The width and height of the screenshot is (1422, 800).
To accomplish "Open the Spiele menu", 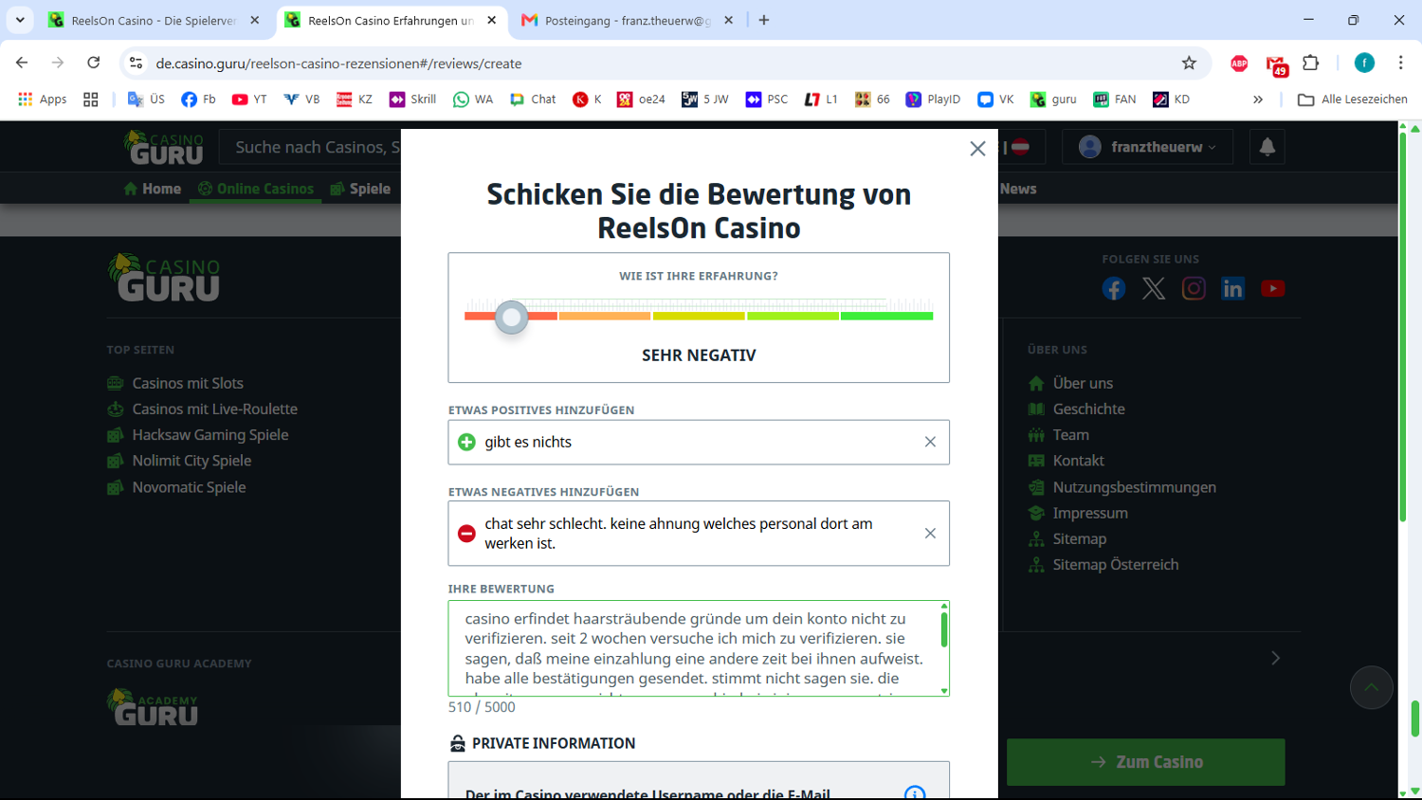I will tap(360, 189).
